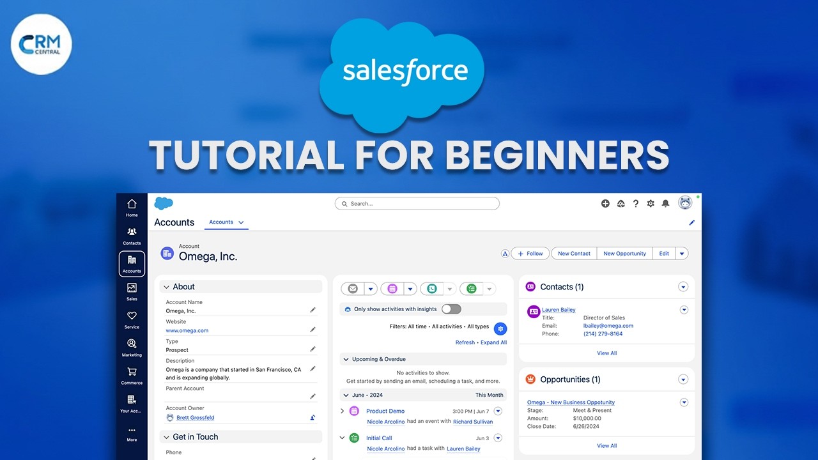Image resolution: width=818 pixels, height=460 pixels.
Task: View account hierarchy icon beside Follow
Action: pos(505,254)
